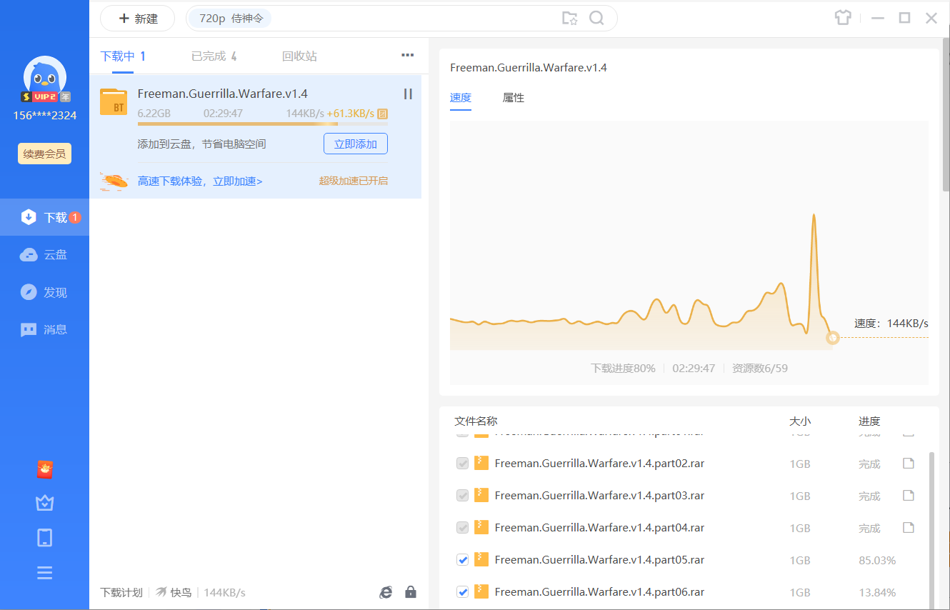Open the red envelope gift icon
This screenshot has width=950, height=610.
tap(45, 469)
